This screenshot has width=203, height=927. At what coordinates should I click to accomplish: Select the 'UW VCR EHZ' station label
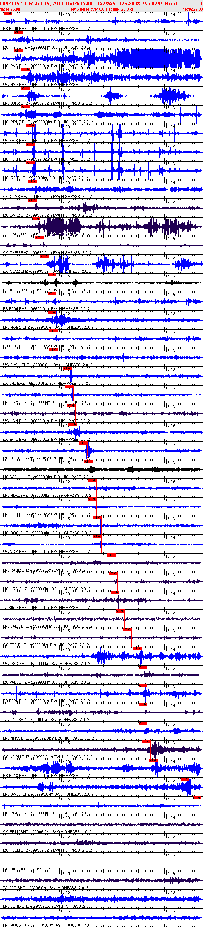[15, 552]
